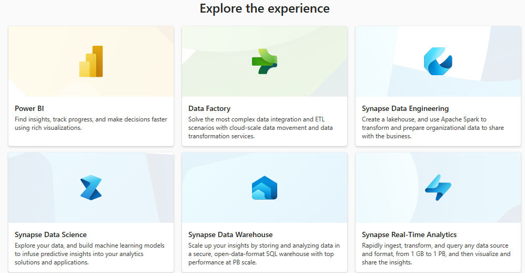Click the green Data Factory icon
525x276 pixels.
(x=264, y=62)
